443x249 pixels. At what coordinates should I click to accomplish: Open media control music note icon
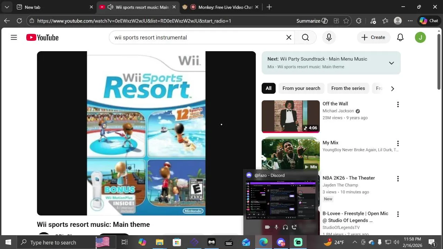coord(373,21)
